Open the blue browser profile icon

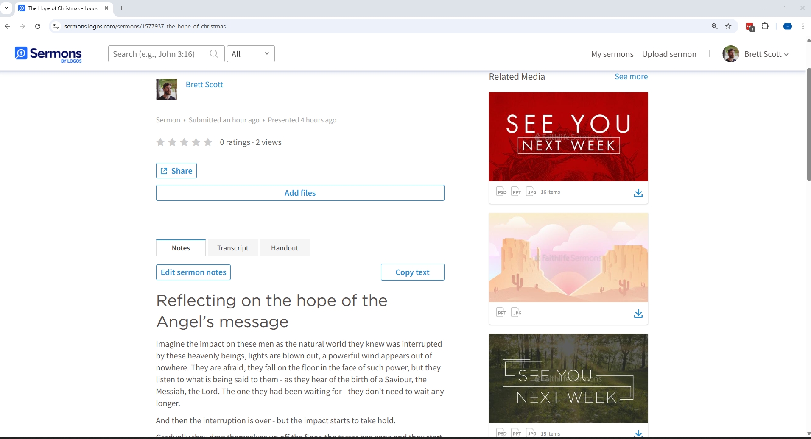(x=788, y=26)
